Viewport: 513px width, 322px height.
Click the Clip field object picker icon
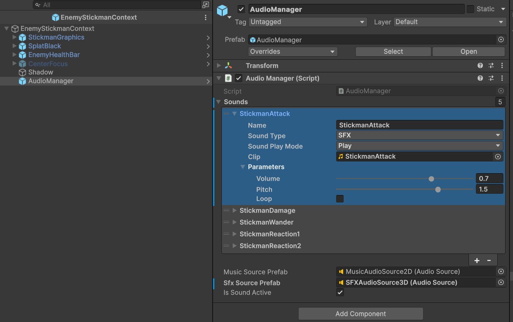498,157
